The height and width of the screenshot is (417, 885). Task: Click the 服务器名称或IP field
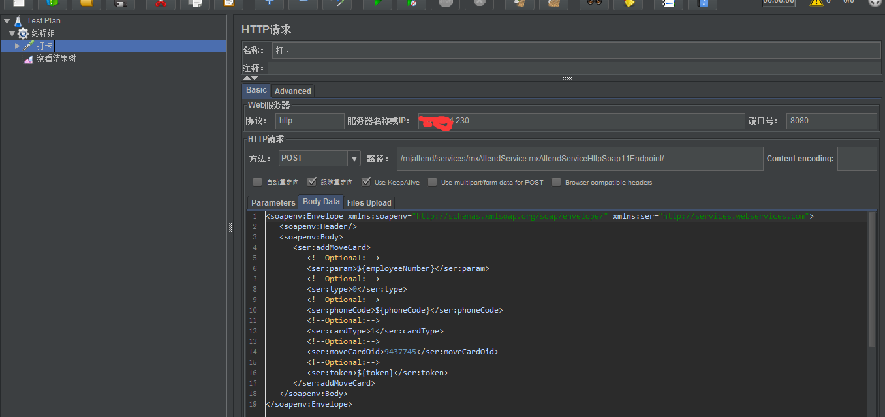pyautogui.click(x=582, y=121)
